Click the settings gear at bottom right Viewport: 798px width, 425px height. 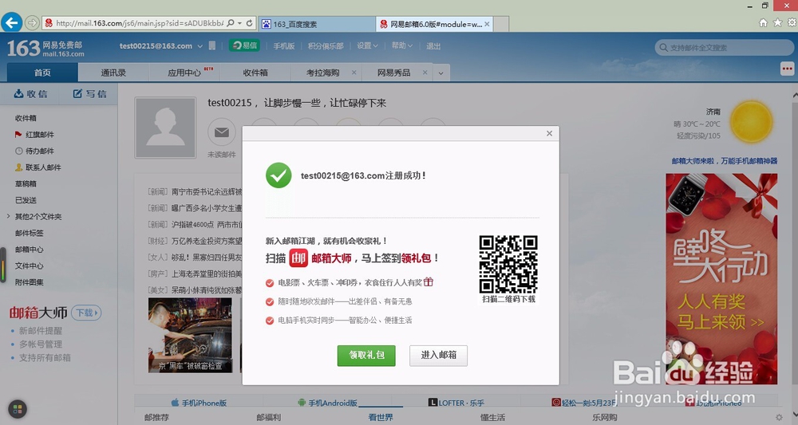point(779,417)
